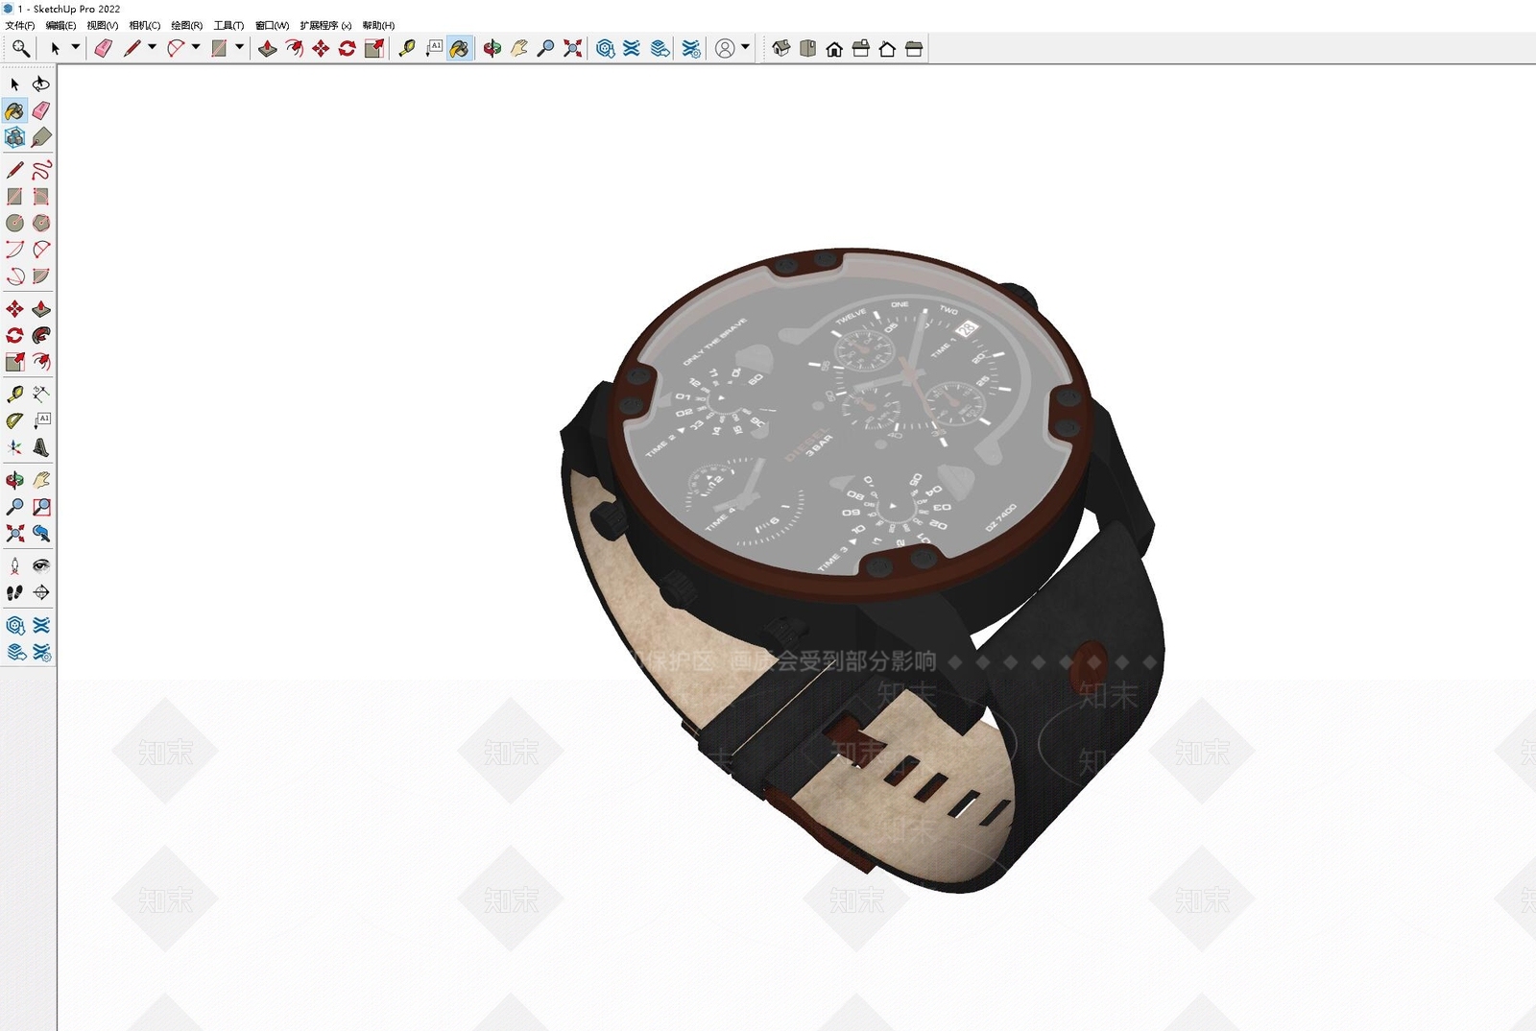
Task: Open the Select tool dropdown in top toolbar
Action: [x=76, y=47]
